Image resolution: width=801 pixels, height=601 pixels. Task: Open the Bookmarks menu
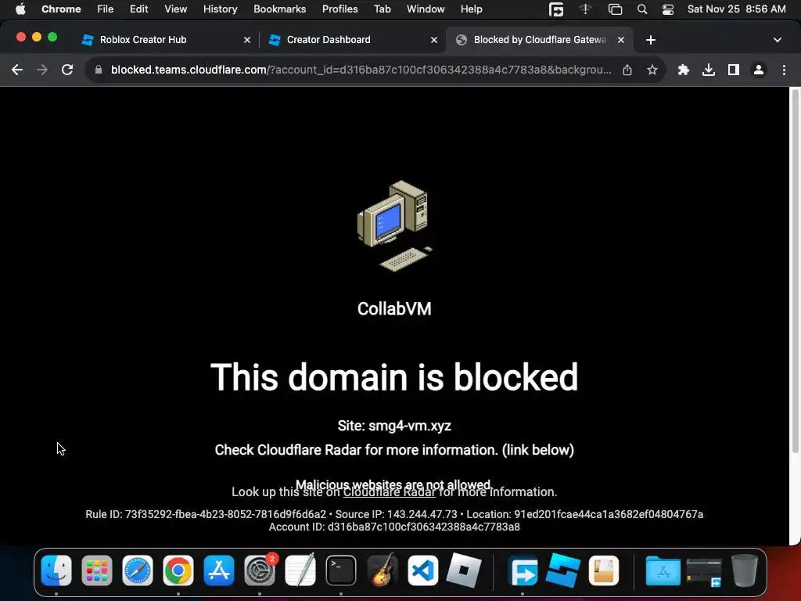(279, 9)
